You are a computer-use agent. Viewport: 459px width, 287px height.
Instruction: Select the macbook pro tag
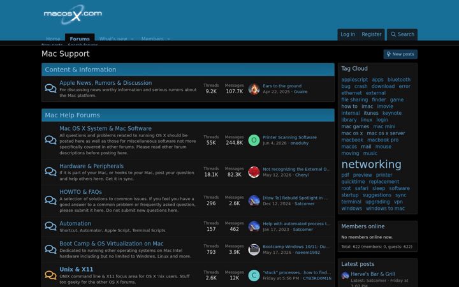click(x=382, y=140)
